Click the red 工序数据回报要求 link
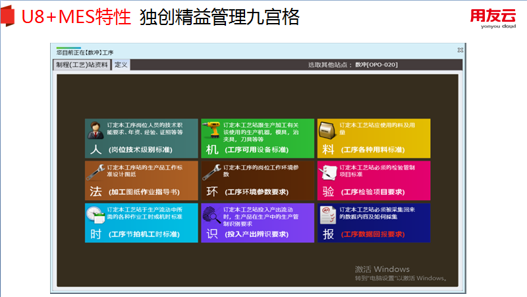The width and height of the screenshot is (527, 297). (x=373, y=234)
